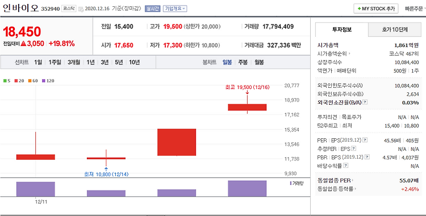Click the 최저 10,800 (12/14) marker label

[x=106, y=174]
